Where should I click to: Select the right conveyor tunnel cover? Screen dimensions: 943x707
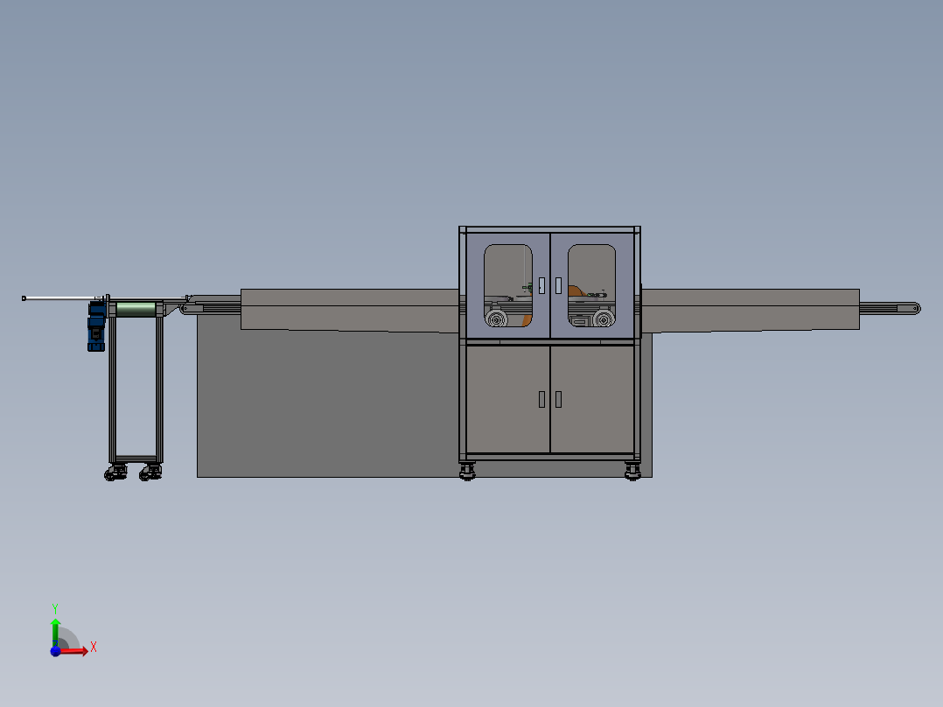751,310
